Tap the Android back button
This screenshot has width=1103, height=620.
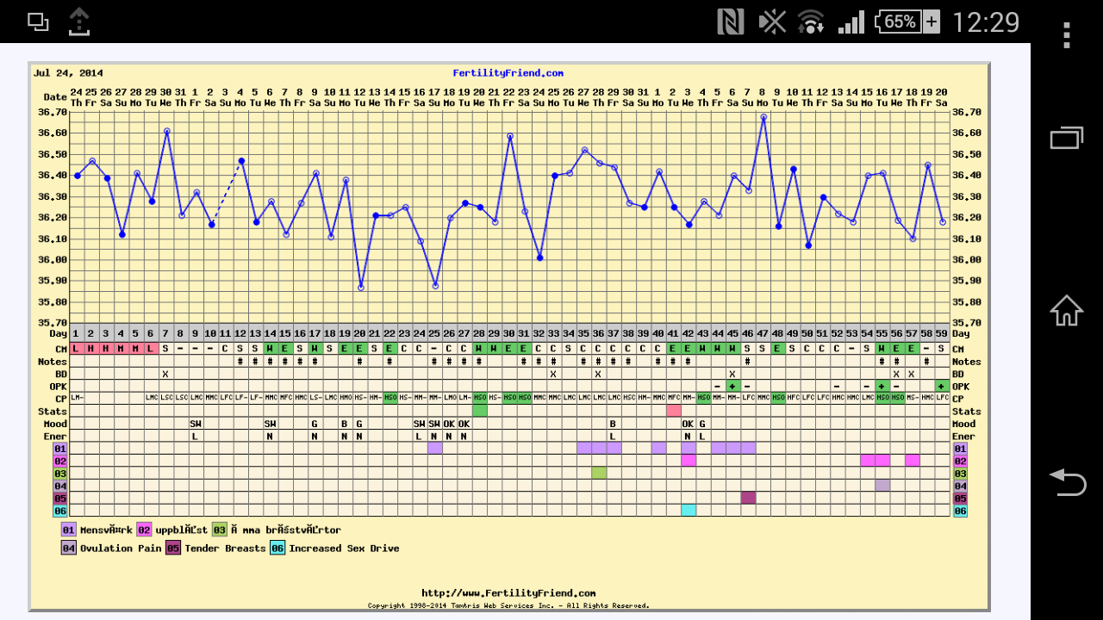click(1067, 482)
